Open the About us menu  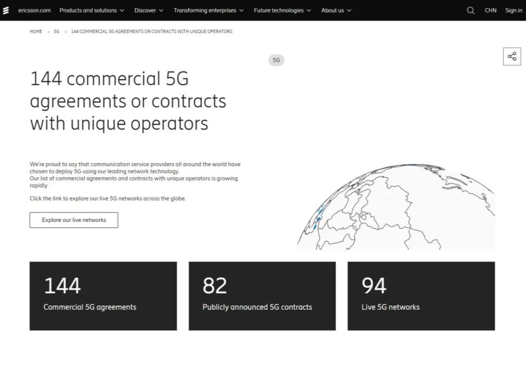(336, 10)
